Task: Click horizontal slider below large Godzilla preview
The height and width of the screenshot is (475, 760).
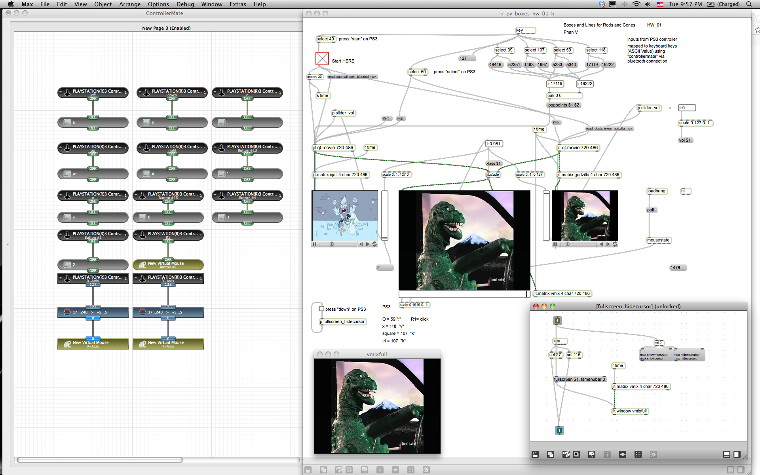Action: tap(464, 294)
